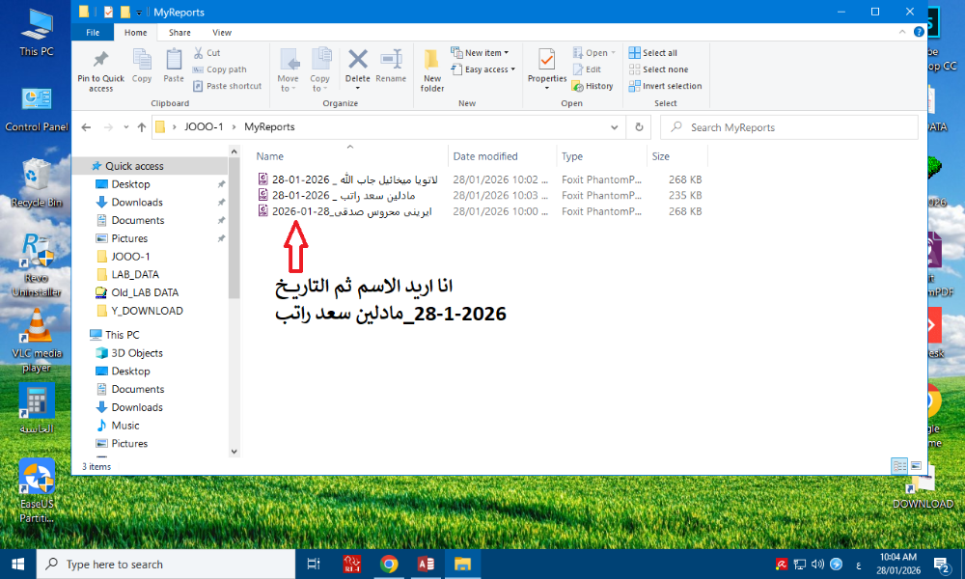This screenshot has width=965, height=579.
Task: Expand the Easy access dropdown
Action: point(487,69)
